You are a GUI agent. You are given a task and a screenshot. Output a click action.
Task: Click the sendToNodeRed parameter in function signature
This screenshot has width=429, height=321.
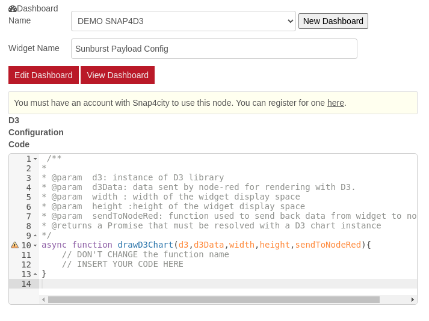pyautogui.click(x=328, y=245)
